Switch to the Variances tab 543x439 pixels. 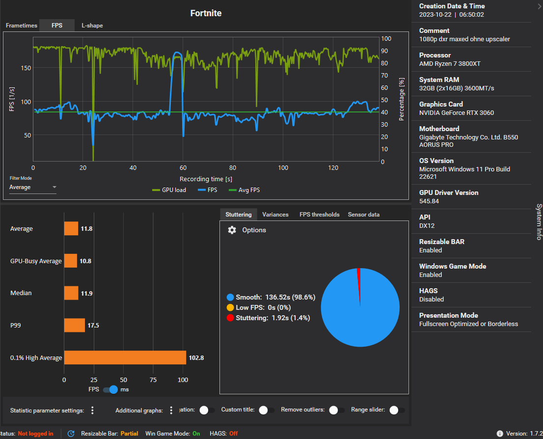click(x=275, y=215)
